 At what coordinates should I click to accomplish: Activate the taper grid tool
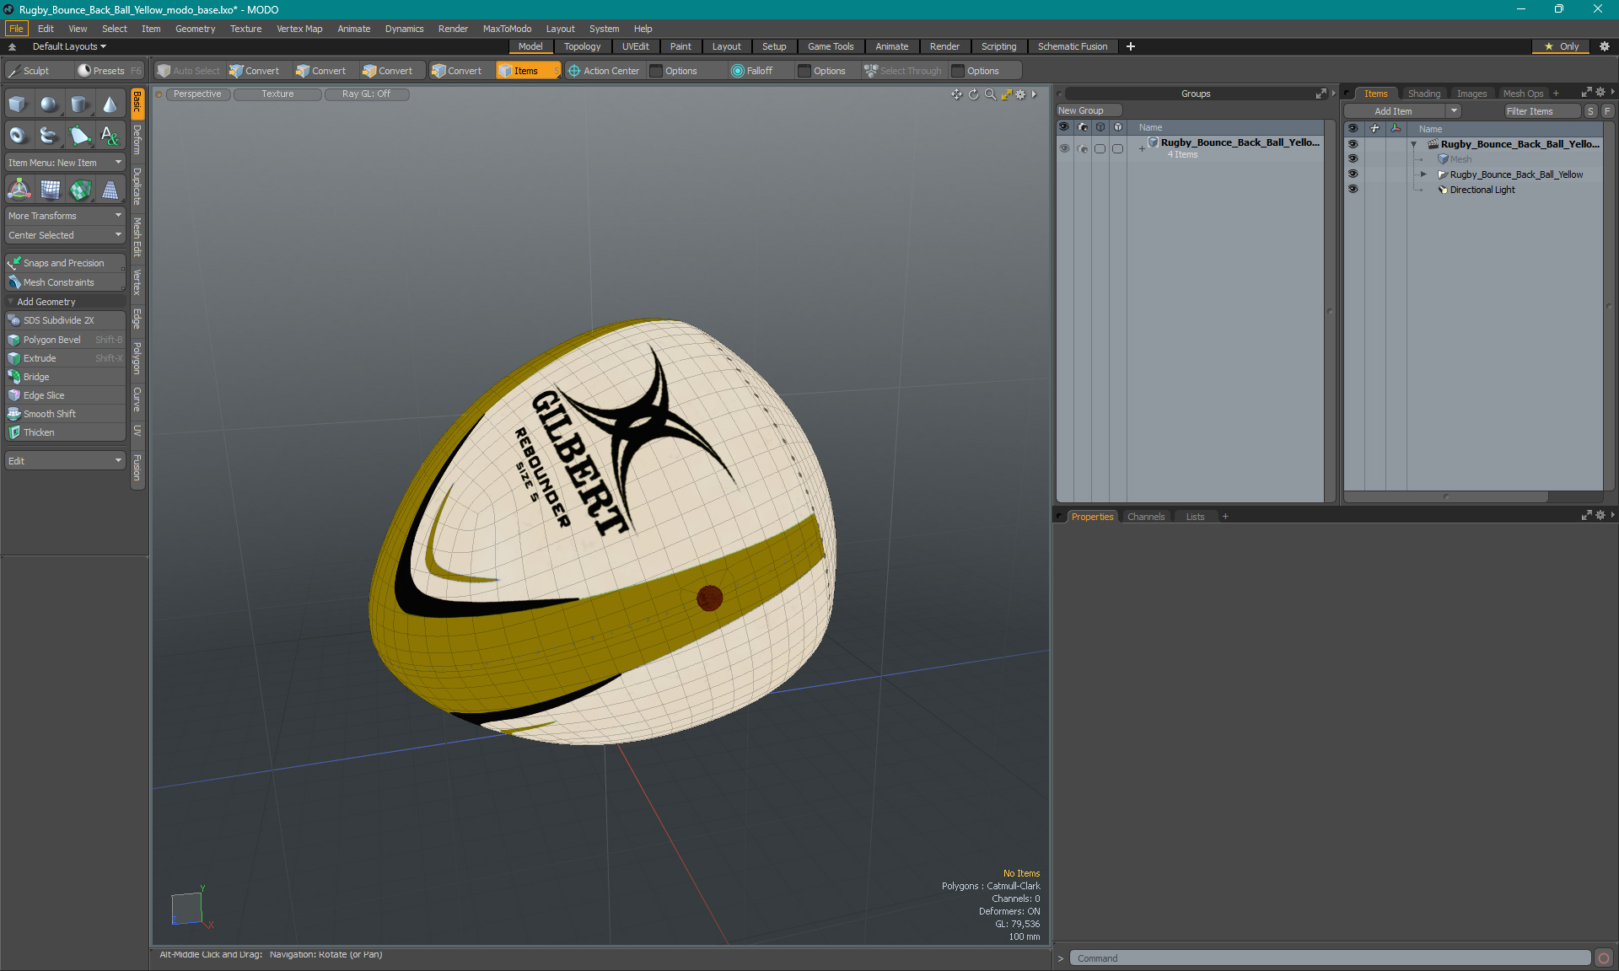[x=110, y=190]
